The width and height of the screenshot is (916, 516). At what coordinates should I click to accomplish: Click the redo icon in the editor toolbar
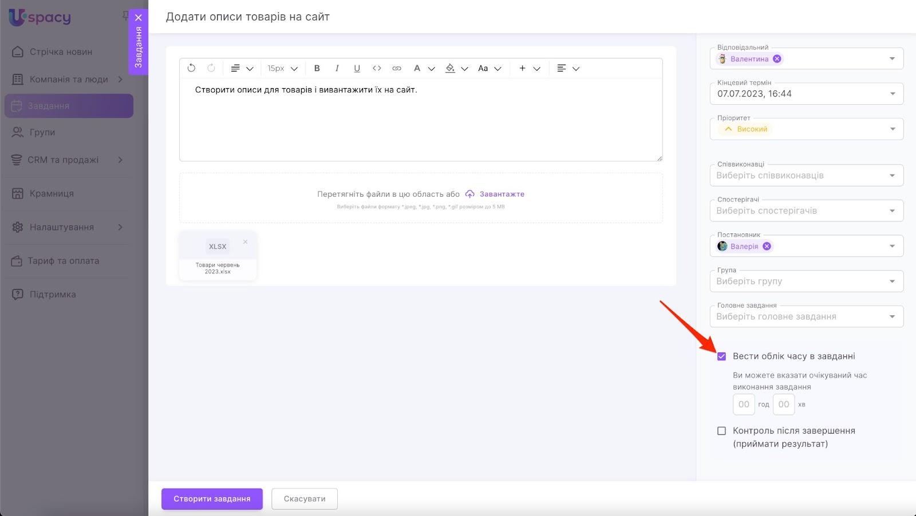pyautogui.click(x=211, y=68)
